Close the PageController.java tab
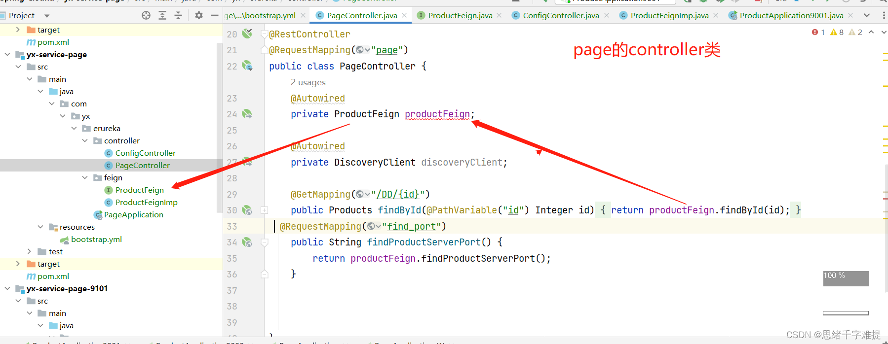This screenshot has height=344, width=888. pyautogui.click(x=404, y=15)
